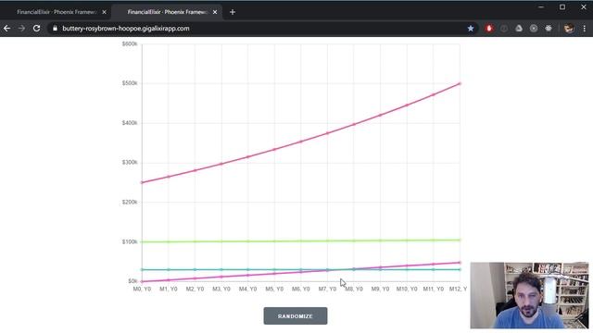Click the circular target extension icon
This screenshot has width=593, height=333.
tap(534, 29)
